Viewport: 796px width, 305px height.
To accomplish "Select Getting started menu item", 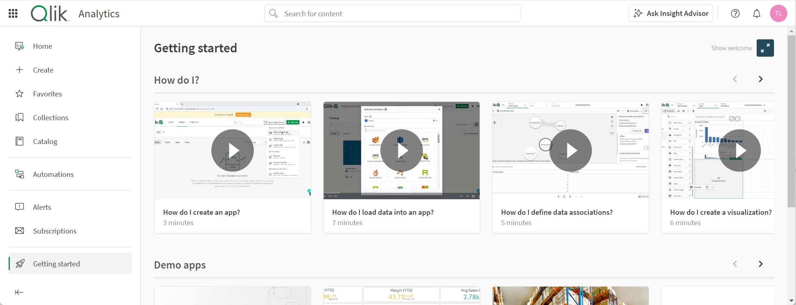I will coord(70,263).
